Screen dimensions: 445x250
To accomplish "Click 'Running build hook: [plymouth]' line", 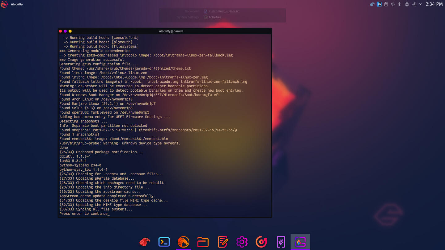I will click(98, 42).
